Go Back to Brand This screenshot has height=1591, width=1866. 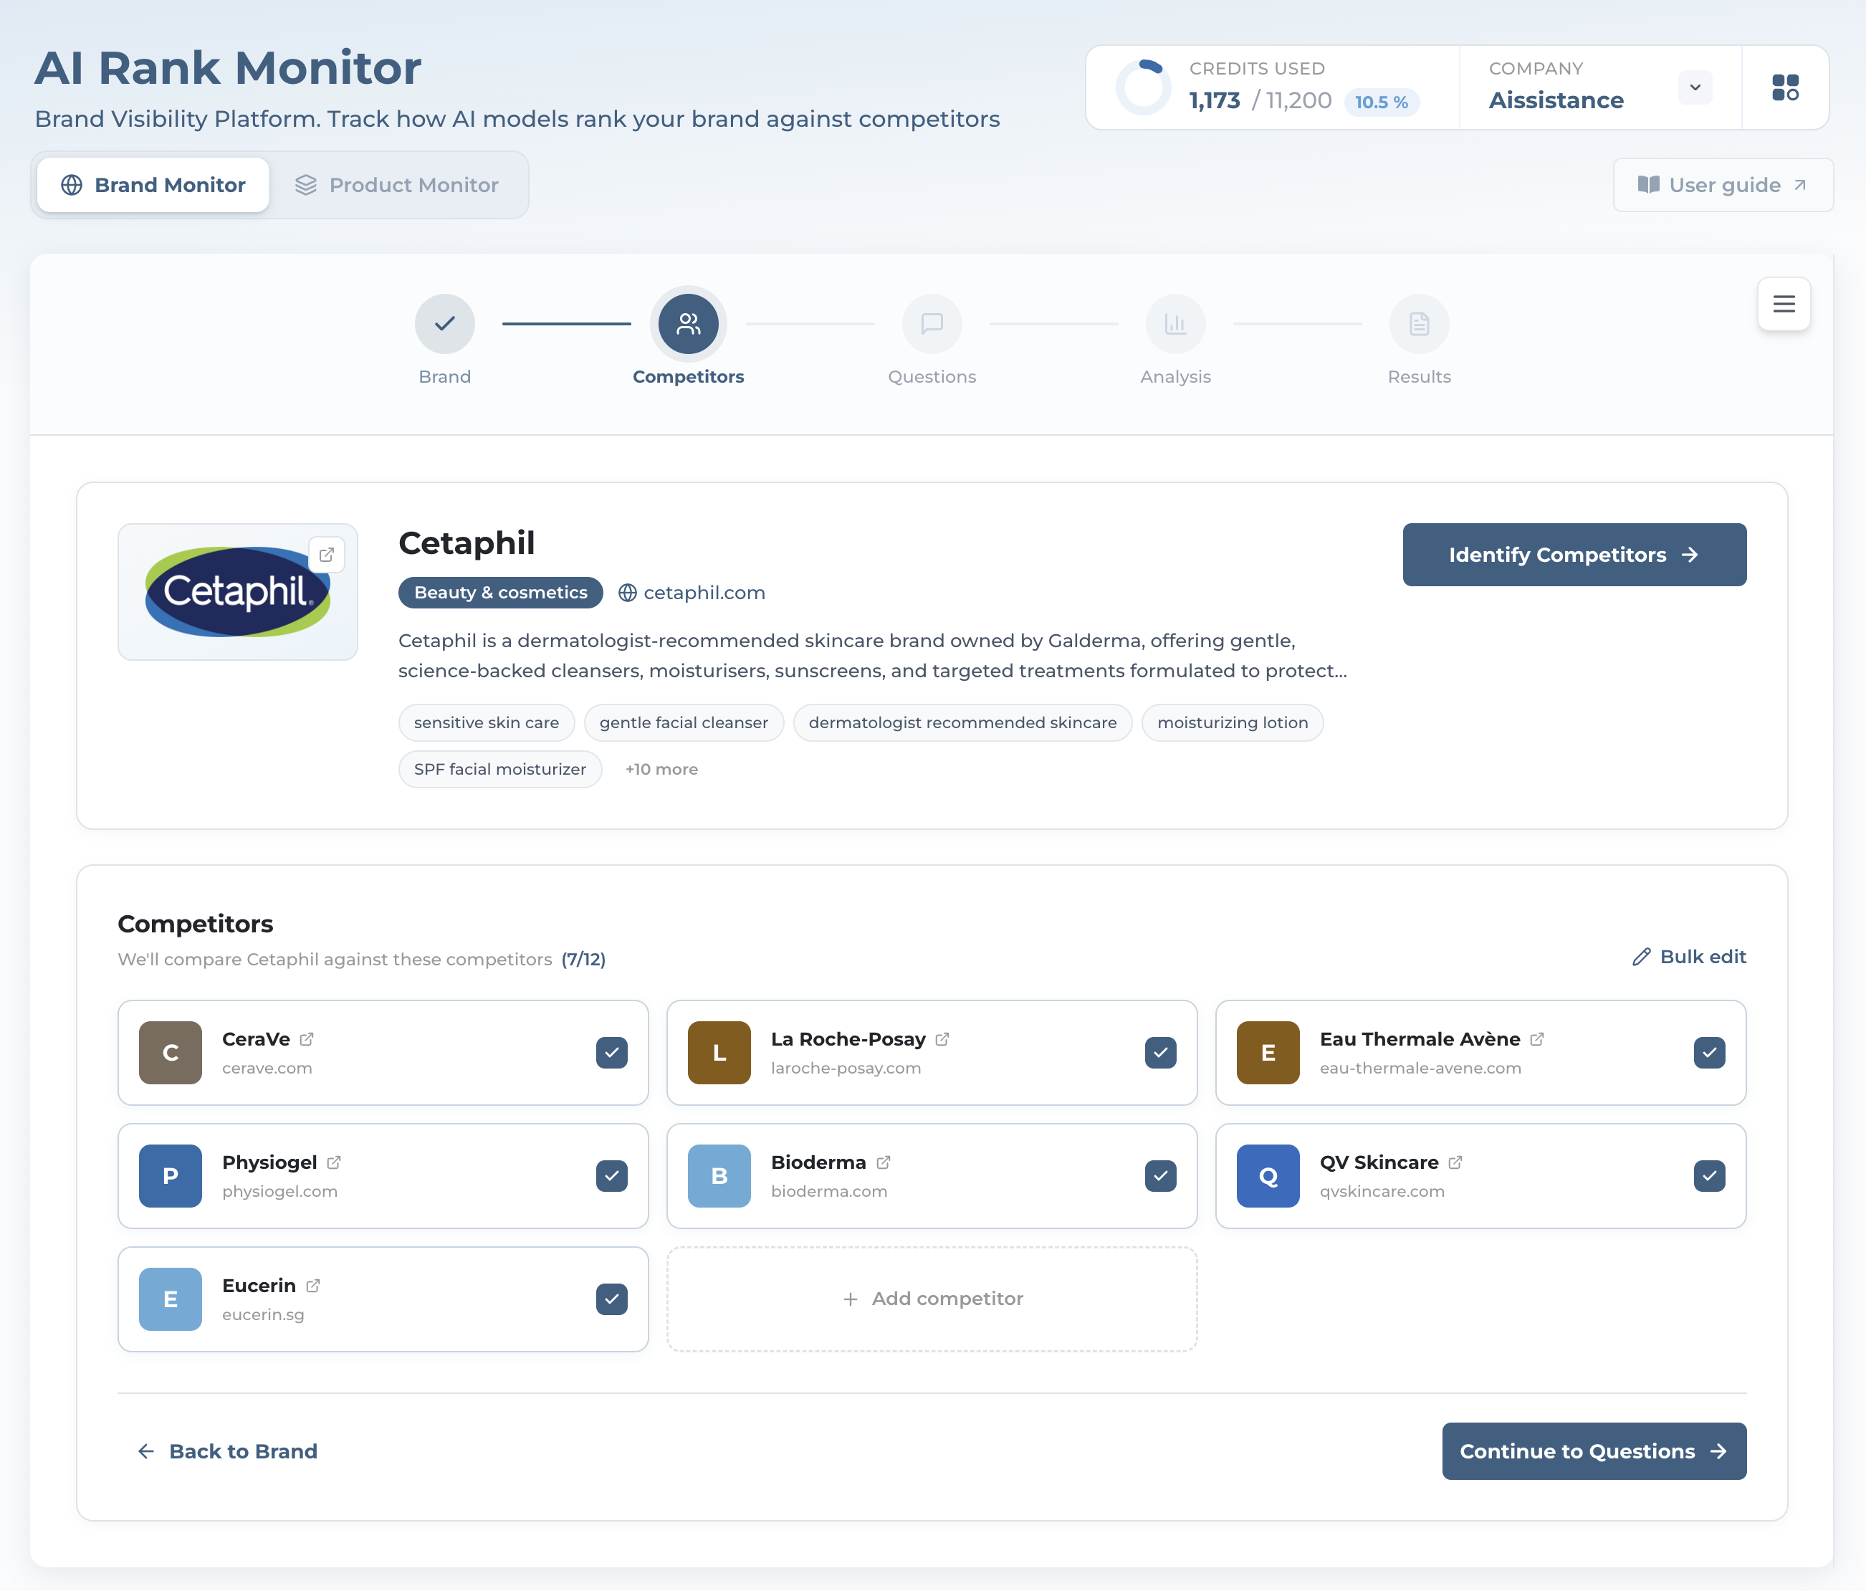(227, 1451)
